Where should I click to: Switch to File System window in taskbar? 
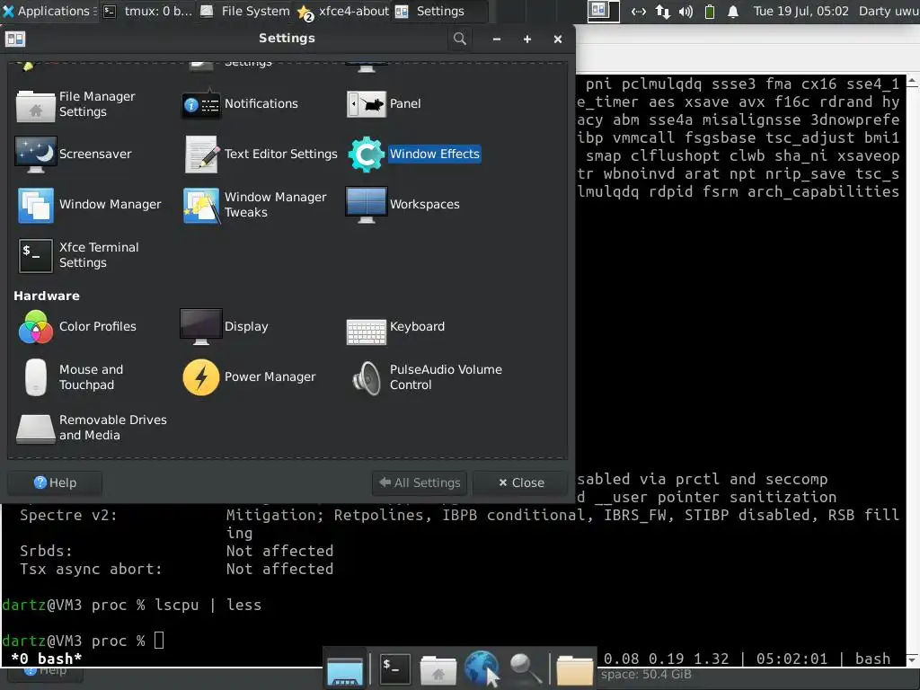click(245, 11)
